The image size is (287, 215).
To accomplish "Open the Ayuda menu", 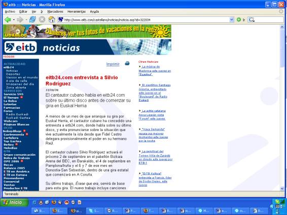I will point(94,12).
